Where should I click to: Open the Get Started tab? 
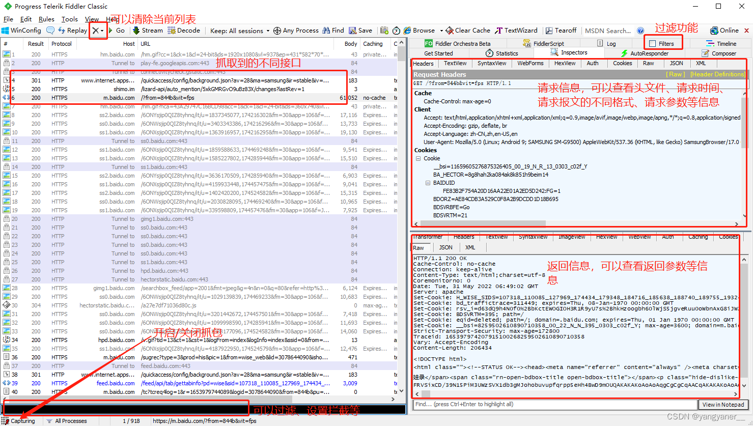[x=438, y=53]
